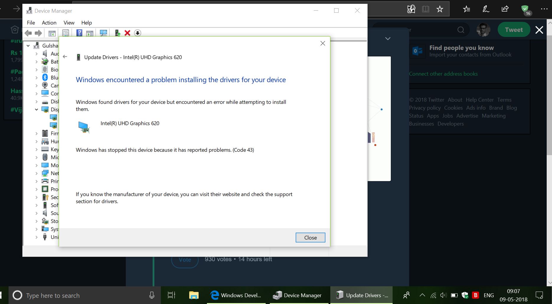
Task: Click the Twitter down chevron beside the dialog
Action: pos(388,39)
